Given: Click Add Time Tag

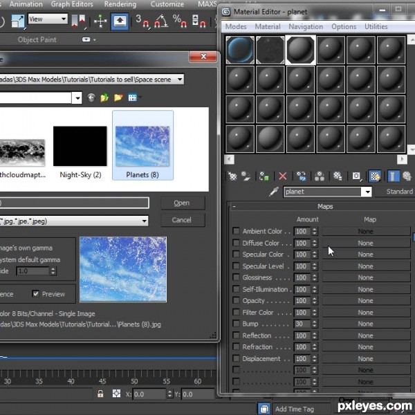Looking at the screenshot, I should tap(295, 409).
